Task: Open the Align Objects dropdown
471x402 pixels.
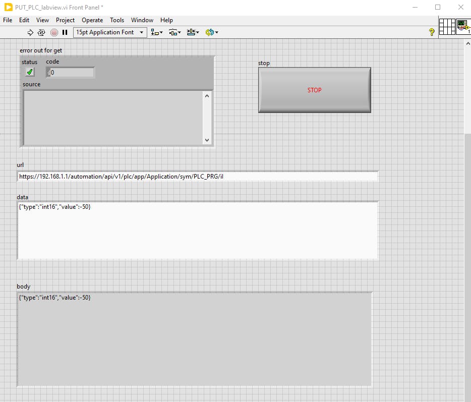Action: pyautogui.click(x=156, y=32)
